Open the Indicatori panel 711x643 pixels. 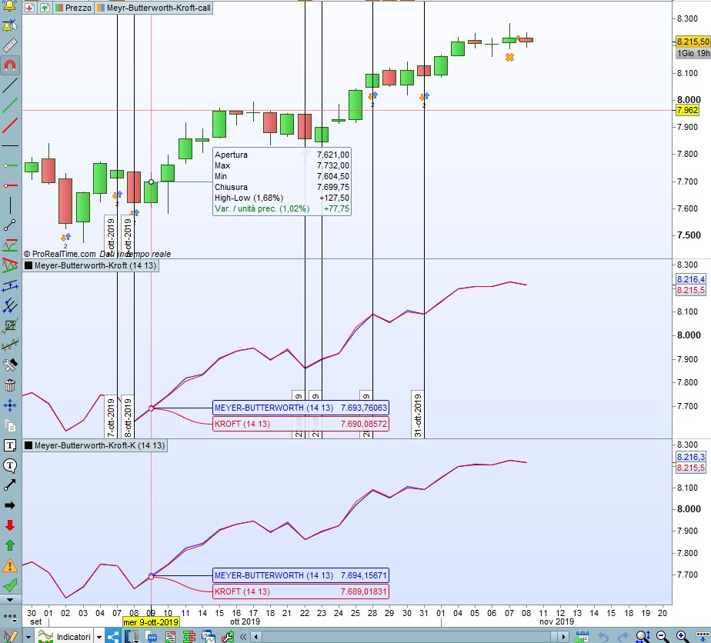[65, 637]
